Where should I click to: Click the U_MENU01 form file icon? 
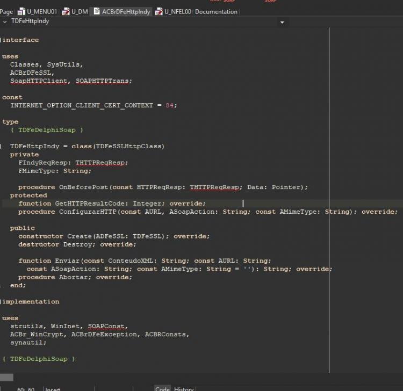click(21, 12)
